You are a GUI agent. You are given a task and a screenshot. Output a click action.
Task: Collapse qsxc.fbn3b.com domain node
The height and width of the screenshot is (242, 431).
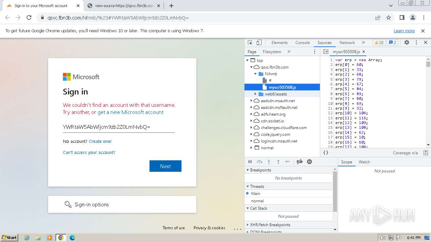[251, 67]
